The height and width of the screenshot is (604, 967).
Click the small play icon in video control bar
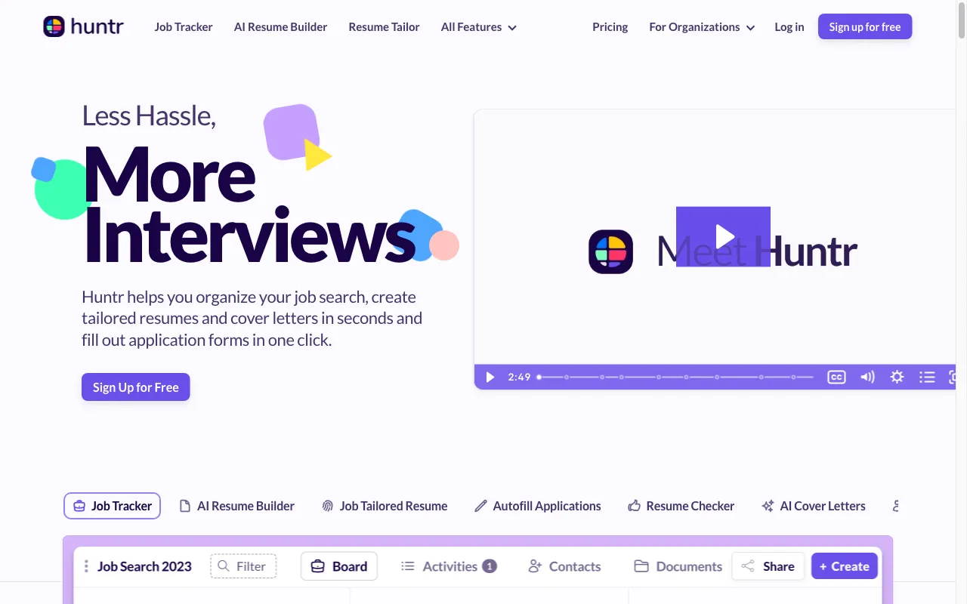[490, 377]
